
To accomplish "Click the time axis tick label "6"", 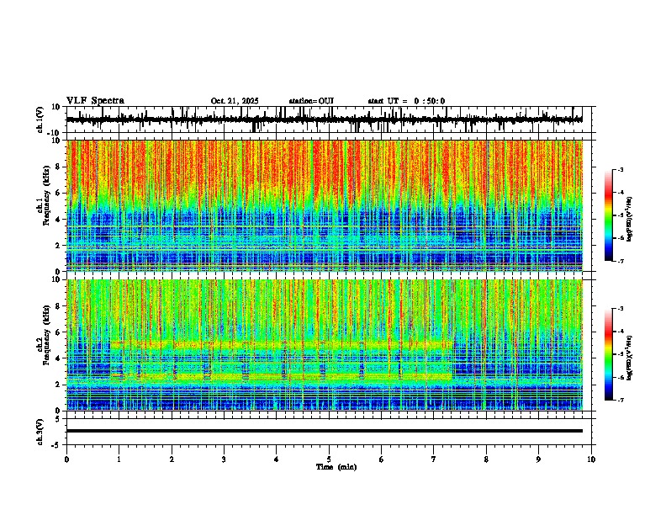I will pyautogui.click(x=382, y=459).
